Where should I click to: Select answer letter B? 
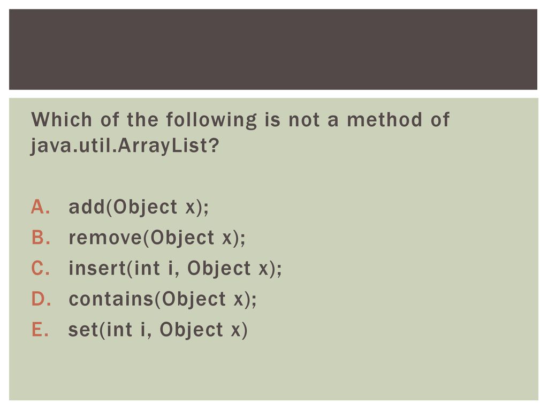tap(41, 237)
